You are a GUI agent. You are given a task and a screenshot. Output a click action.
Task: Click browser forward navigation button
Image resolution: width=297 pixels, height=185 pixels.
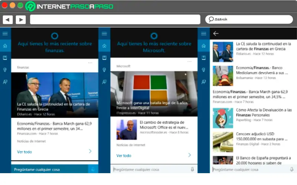pyautogui.click(x=21, y=20)
